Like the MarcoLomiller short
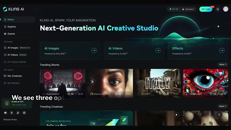The image size is (231, 130). pyautogui.click(x=116, y=94)
